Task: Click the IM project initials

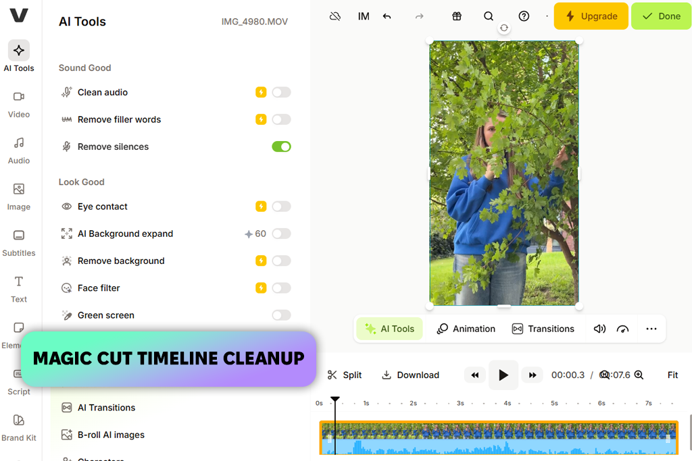Action: pyautogui.click(x=364, y=16)
